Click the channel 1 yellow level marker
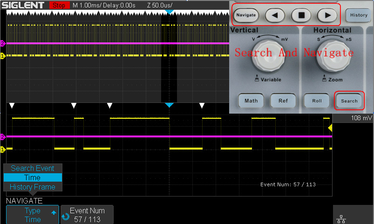Viewport: 374px width, 224px height. [x=2, y=56]
